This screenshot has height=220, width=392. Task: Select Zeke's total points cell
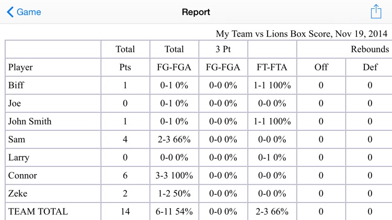pos(125,193)
